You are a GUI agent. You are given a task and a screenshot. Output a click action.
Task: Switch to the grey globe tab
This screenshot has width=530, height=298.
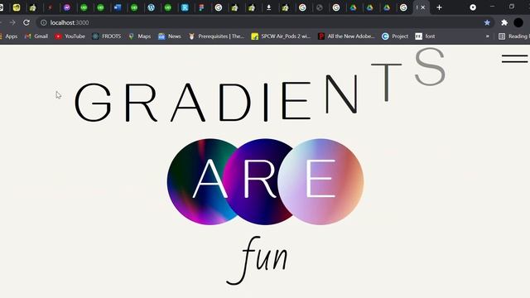[x=320, y=7]
